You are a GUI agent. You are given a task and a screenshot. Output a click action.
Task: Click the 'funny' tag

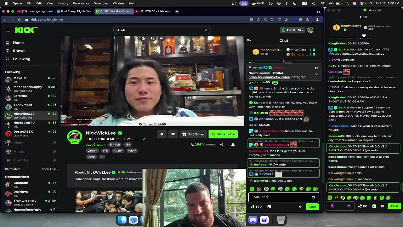click(132, 151)
